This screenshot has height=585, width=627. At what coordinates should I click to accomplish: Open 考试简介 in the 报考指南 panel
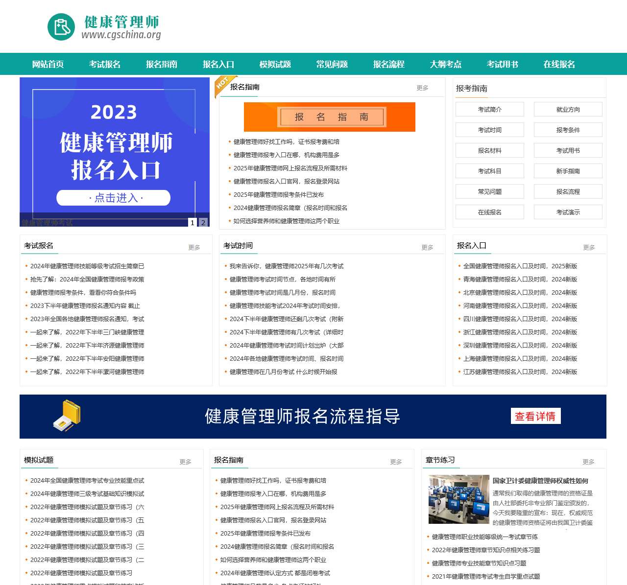(x=489, y=109)
